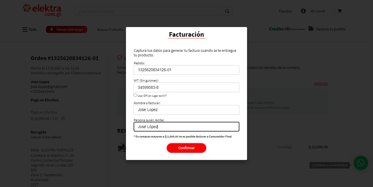Open the shopping cart icon

340,11
